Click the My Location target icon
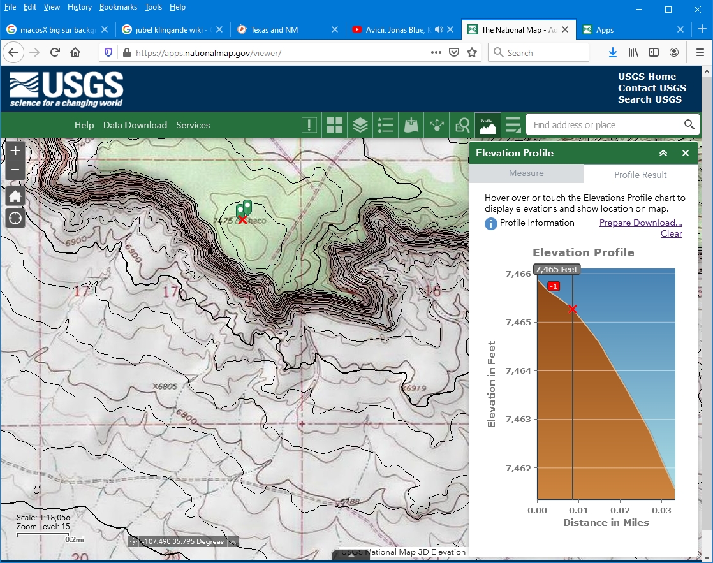The image size is (713, 563). [x=15, y=219]
